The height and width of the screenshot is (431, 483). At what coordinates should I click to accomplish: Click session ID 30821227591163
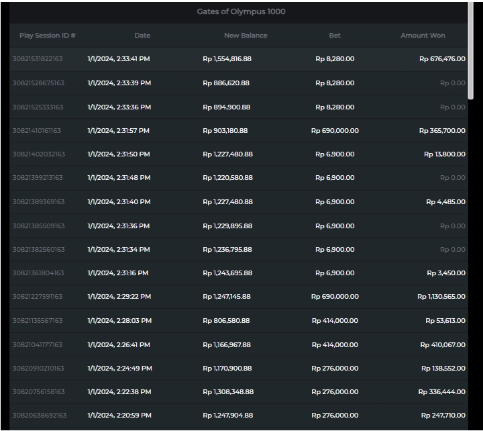(x=38, y=297)
